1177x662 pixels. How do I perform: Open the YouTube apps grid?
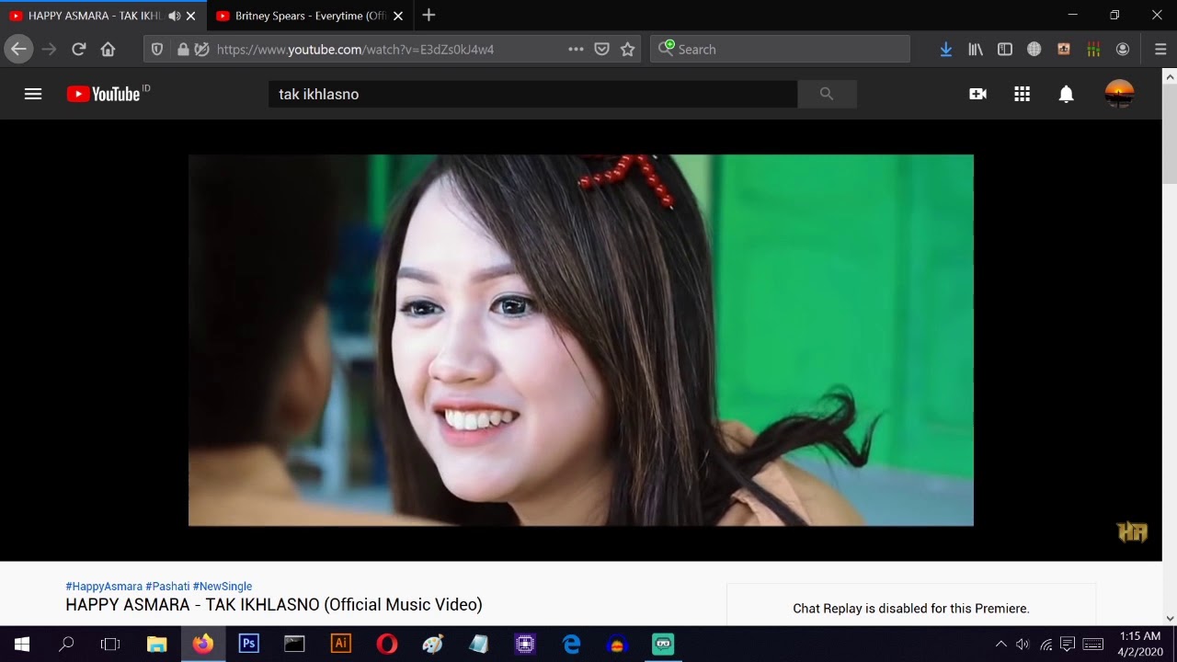[x=1022, y=94]
